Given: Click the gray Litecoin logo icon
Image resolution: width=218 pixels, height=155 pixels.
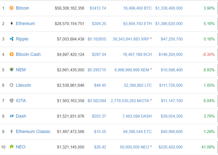Looking at the screenshot, I should pos(12,85).
